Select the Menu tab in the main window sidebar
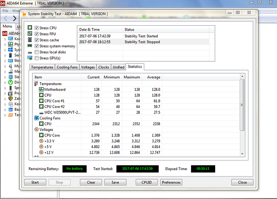277x199 pixels. pyautogui.click(x=7, y=26)
